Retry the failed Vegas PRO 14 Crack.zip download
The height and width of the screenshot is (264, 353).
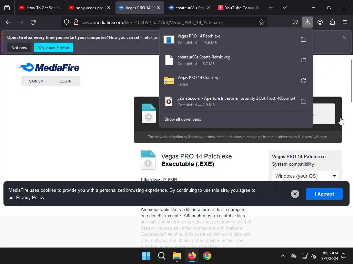pos(303,81)
